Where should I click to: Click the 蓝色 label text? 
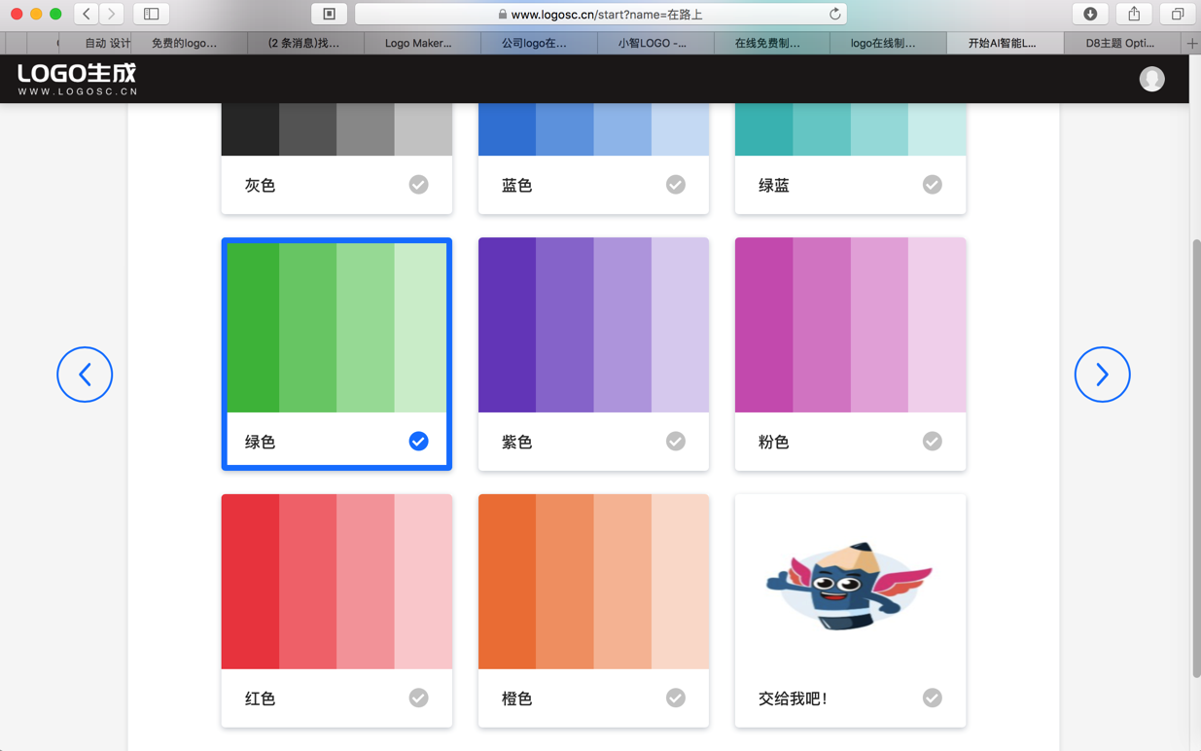pos(516,185)
